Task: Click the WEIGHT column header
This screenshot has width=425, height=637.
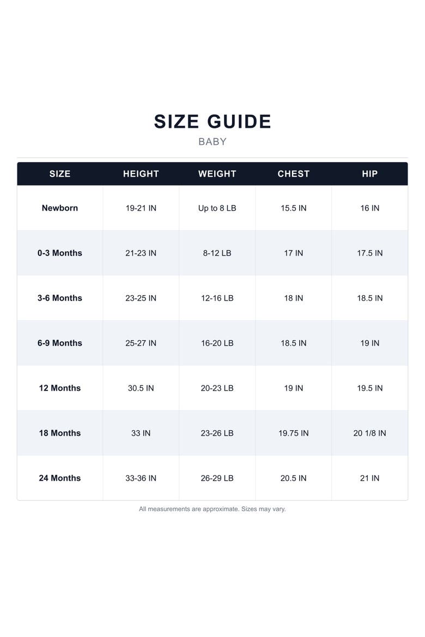Action: pos(217,174)
